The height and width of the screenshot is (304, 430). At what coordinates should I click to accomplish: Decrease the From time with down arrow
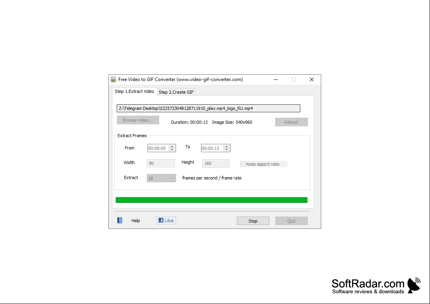click(x=172, y=150)
